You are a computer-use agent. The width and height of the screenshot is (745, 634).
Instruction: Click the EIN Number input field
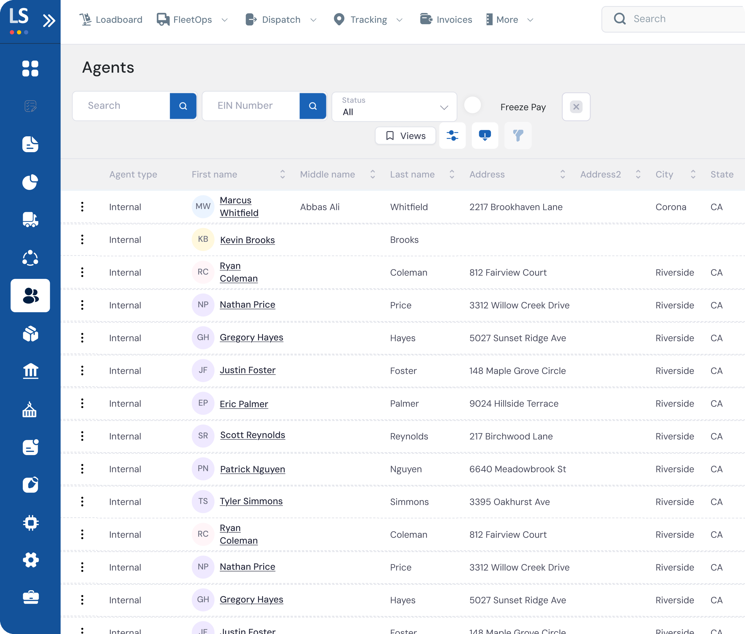pyautogui.click(x=251, y=106)
